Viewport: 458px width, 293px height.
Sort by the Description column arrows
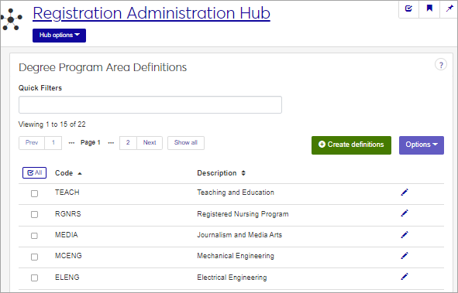(x=243, y=173)
